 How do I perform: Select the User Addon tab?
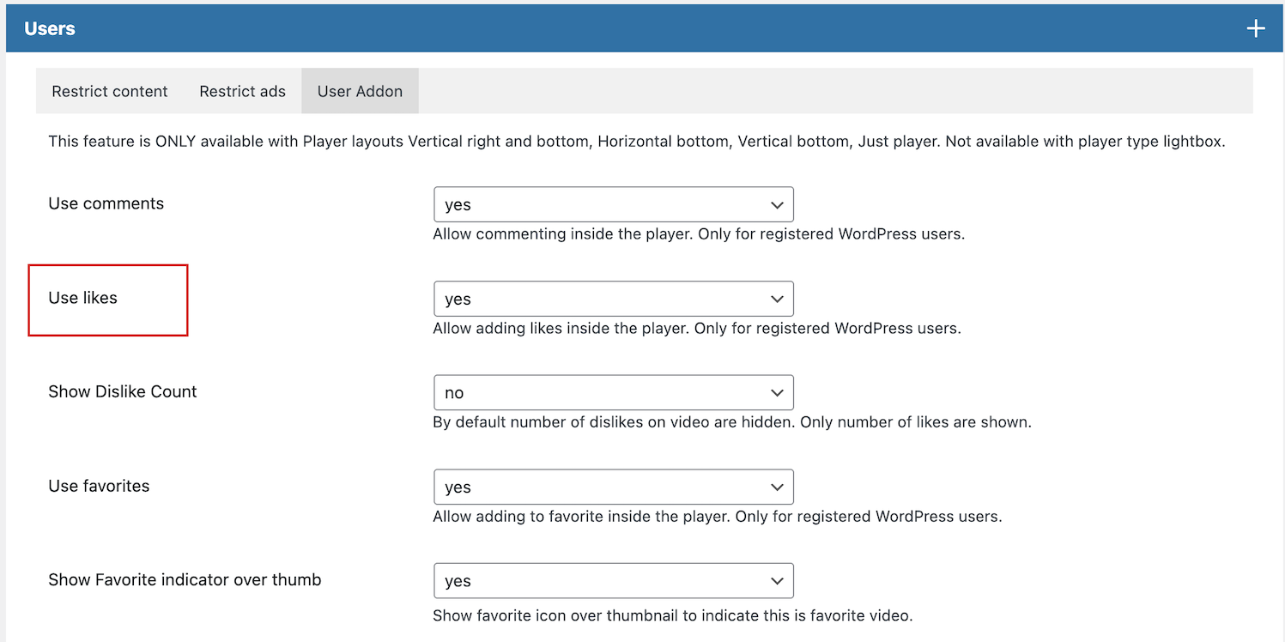[x=360, y=91]
